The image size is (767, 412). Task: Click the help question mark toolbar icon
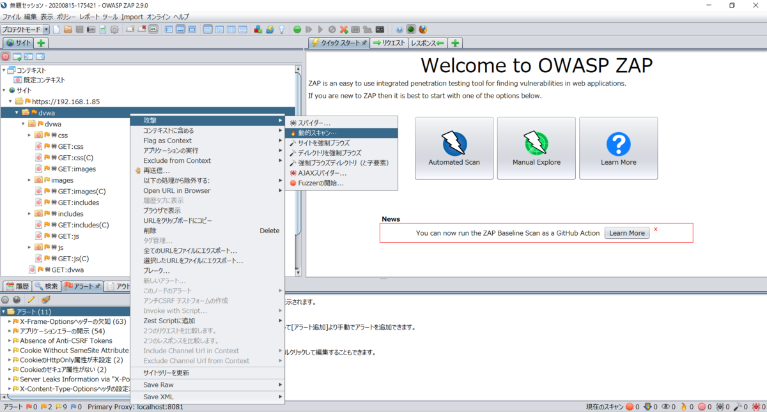pos(399,29)
